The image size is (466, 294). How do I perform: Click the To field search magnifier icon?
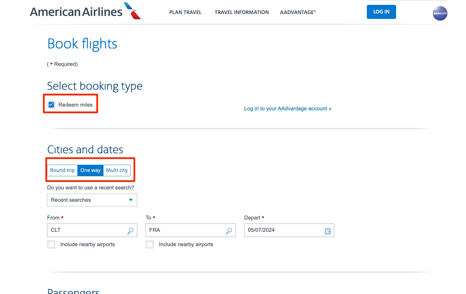tap(229, 230)
